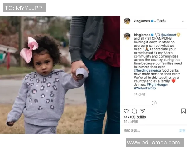Click the verified badge beside the header username

pos(152,21)
